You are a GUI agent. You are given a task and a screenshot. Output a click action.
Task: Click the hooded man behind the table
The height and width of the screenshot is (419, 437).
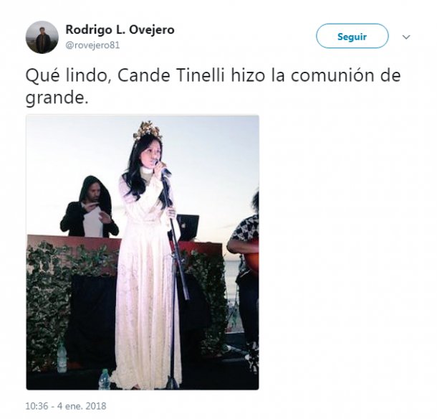(89, 207)
